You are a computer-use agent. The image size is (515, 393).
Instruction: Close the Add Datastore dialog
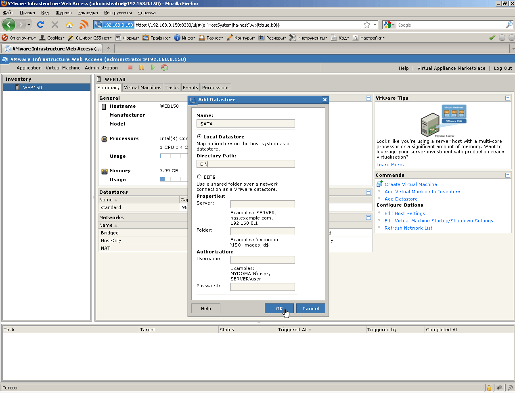point(324,100)
